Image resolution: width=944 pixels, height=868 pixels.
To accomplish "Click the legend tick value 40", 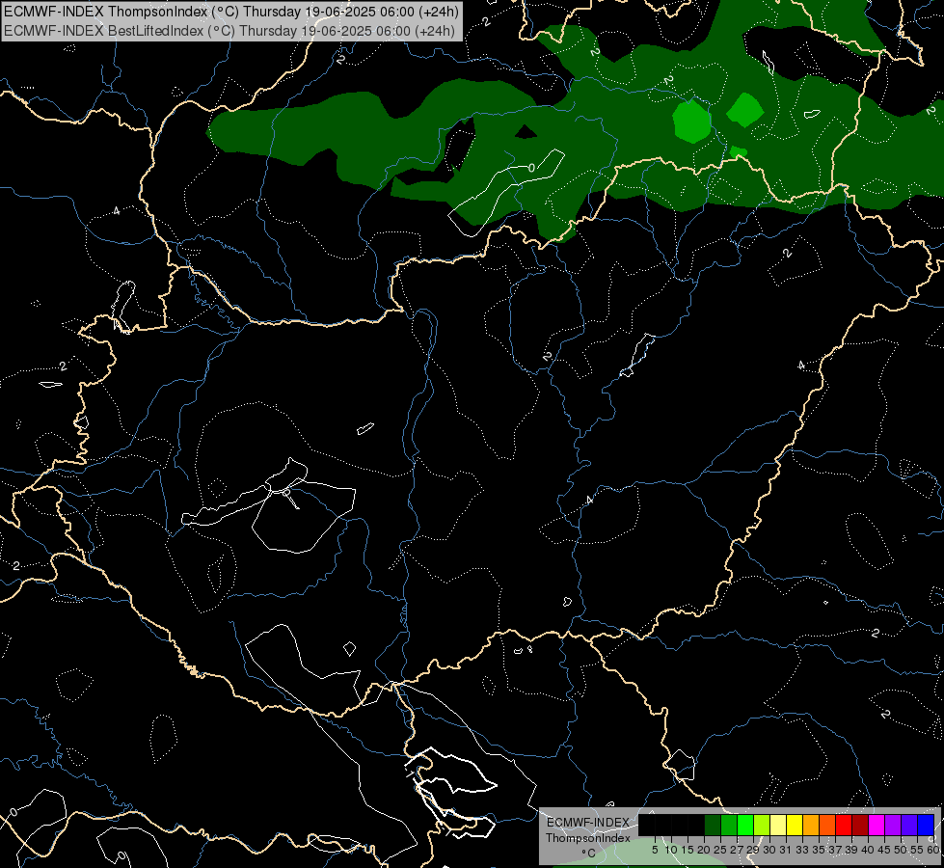I will tap(868, 850).
